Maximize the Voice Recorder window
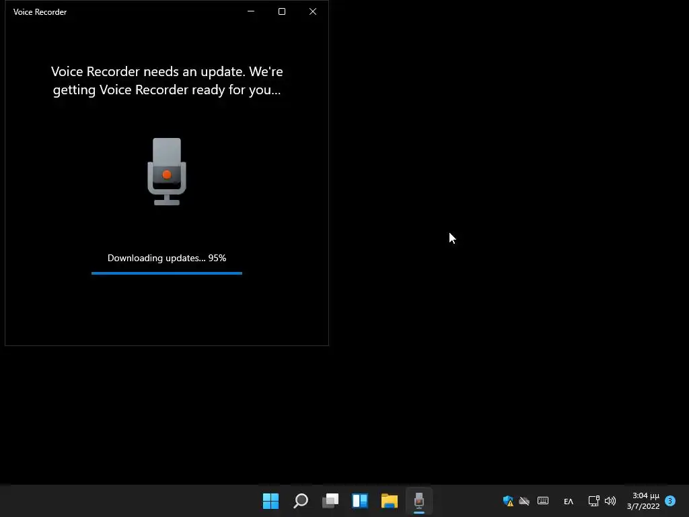 [282, 11]
